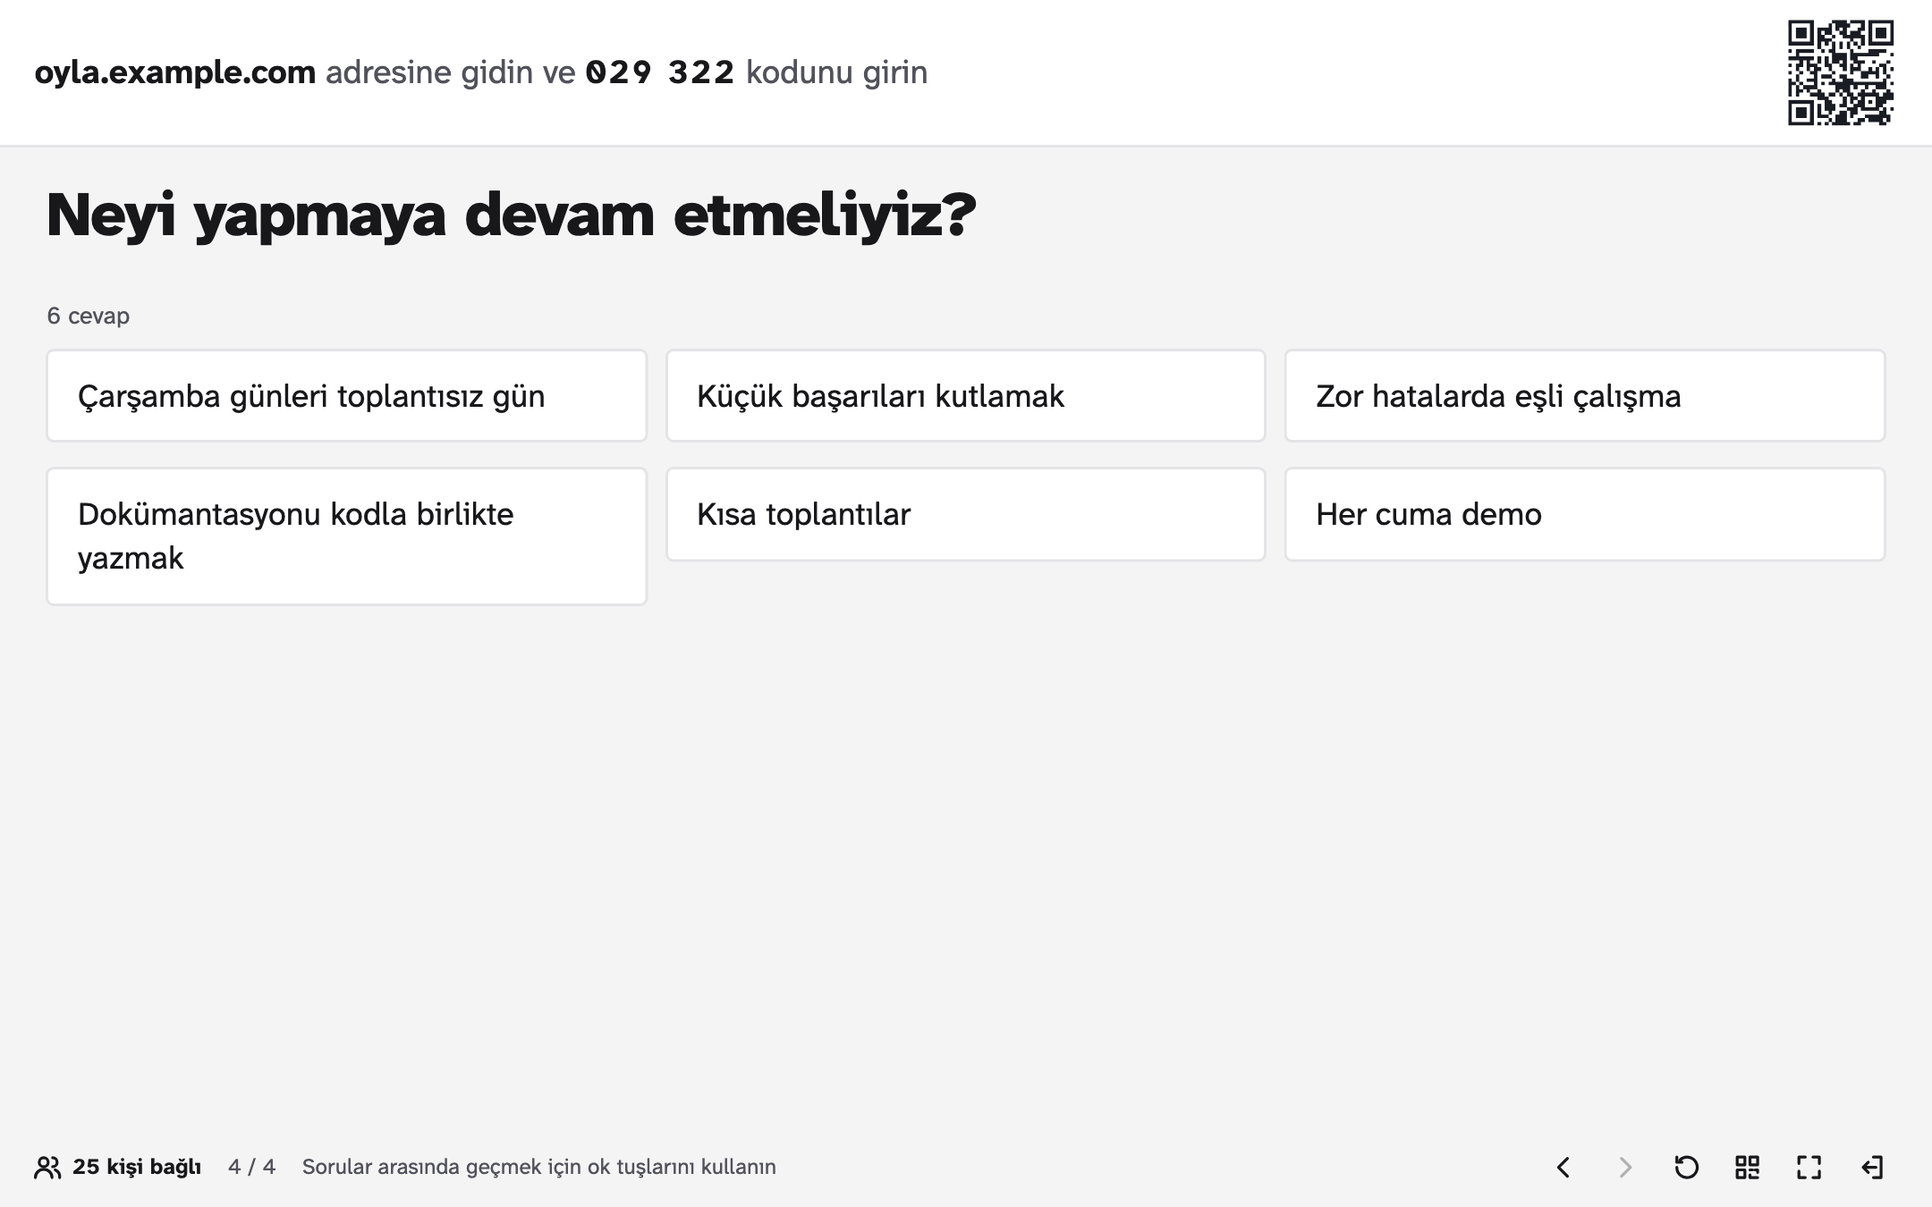This screenshot has width=1932, height=1207.
Task: Click the arrow keys hint text
Action: coord(539,1168)
